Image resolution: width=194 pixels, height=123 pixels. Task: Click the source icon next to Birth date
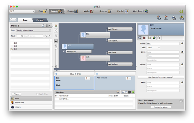click(x=182, y=52)
